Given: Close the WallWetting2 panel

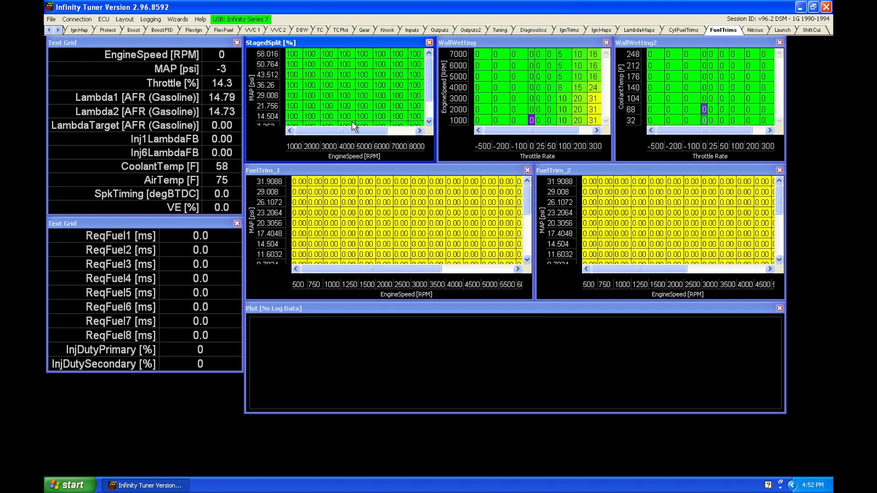Looking at the screenshot, I should 779,42.
